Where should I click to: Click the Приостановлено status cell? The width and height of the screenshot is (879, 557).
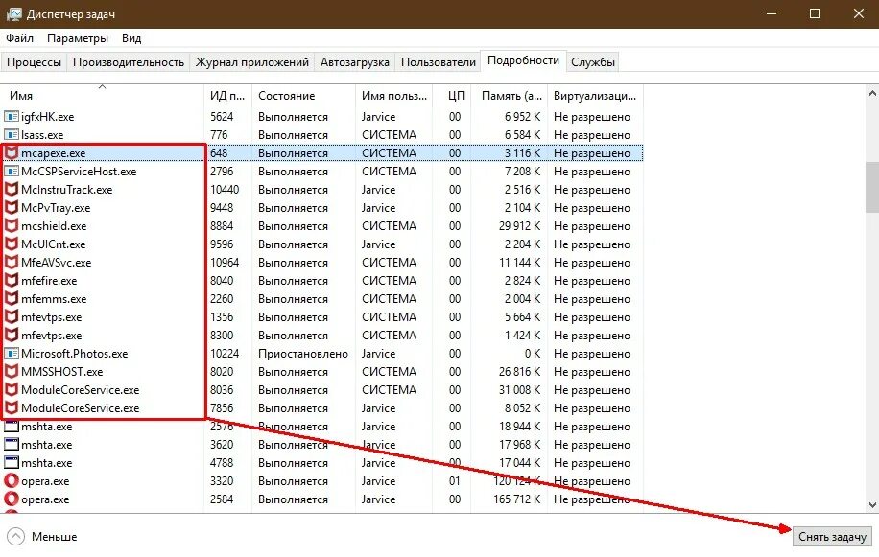[x=302, y=353]
